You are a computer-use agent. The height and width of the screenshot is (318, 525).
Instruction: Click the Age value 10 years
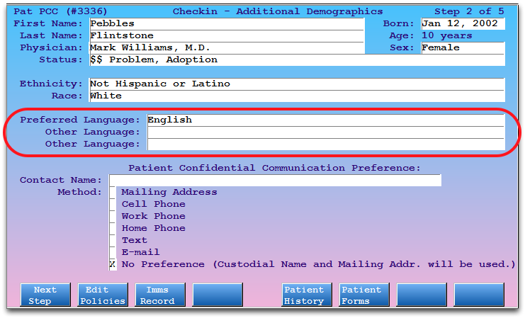[446, 35]
